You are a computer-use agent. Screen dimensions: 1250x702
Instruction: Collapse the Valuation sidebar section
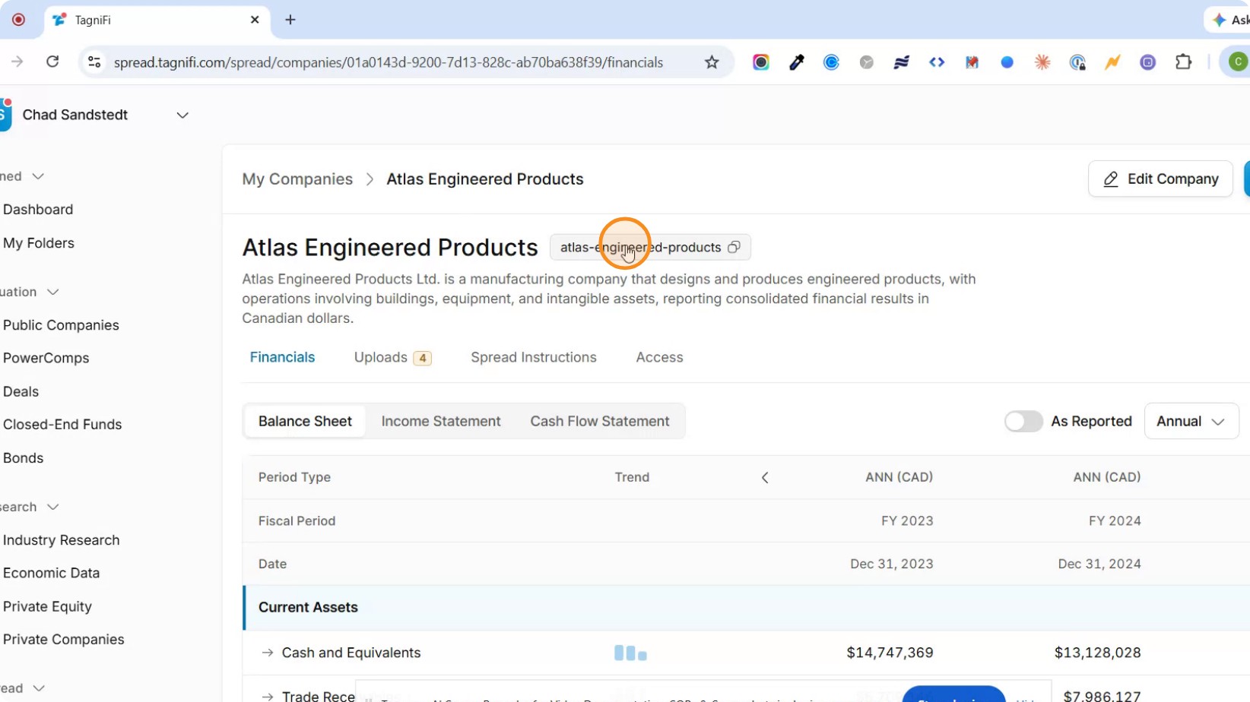(53, 292)
